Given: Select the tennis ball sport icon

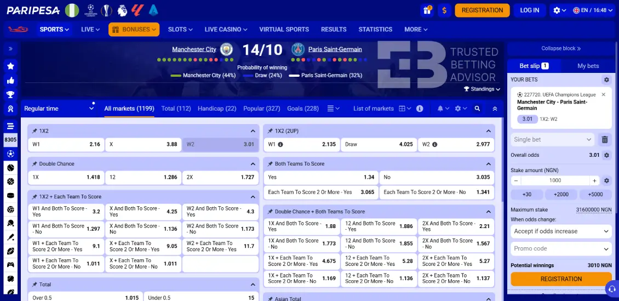Looking at the screenshot, I should (x=10, y=167).
